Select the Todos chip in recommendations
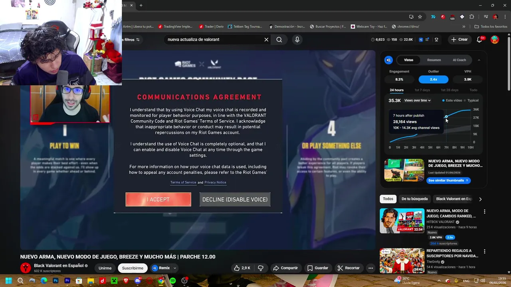The width and height of the screenshot is (511, 287). pos(388,199)
